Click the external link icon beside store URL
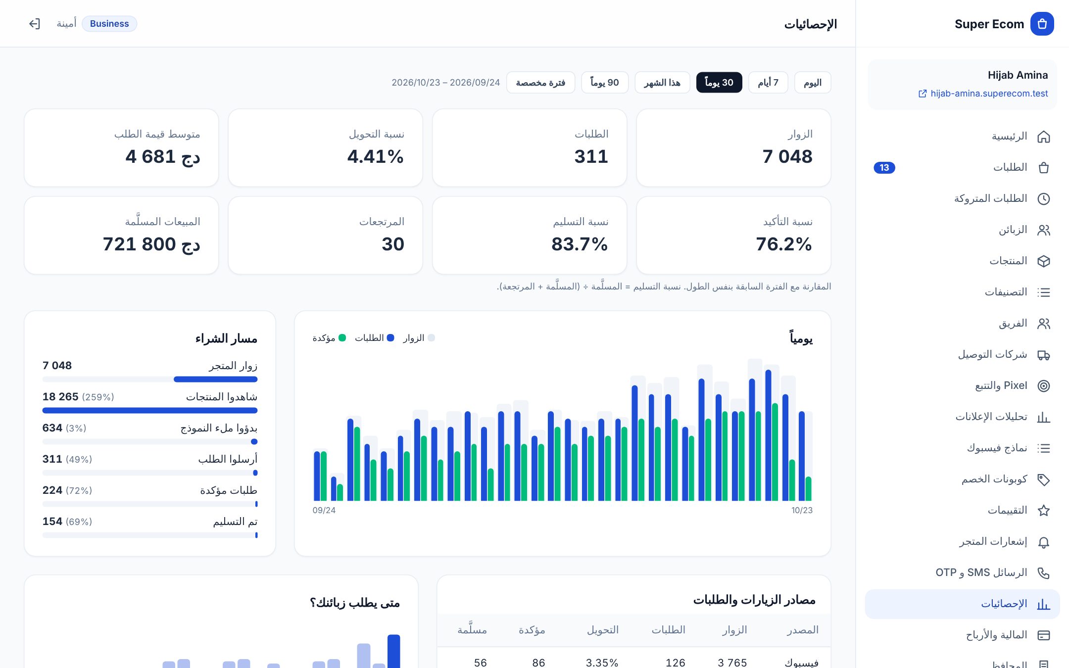This screenshot has height=668, width=1069. [923, 94]
